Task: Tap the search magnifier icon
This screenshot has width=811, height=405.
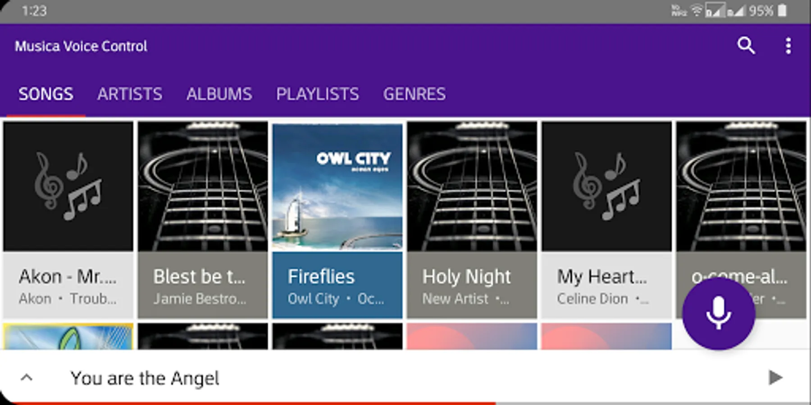Action: click(746, 45)
